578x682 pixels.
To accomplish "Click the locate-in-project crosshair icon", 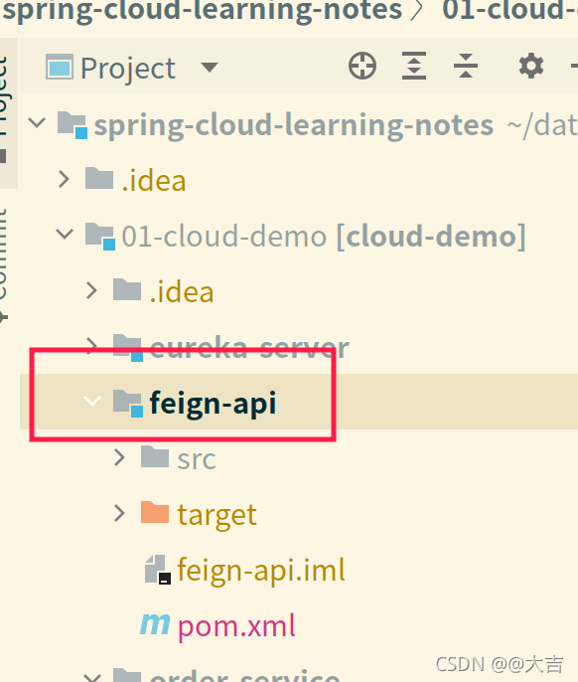I will (x=362, y=66).
